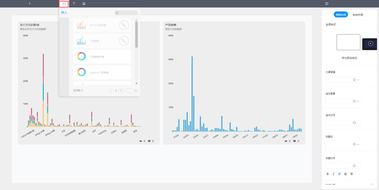Select the 导入 import tab
The image size is (379, 190).
64,13
